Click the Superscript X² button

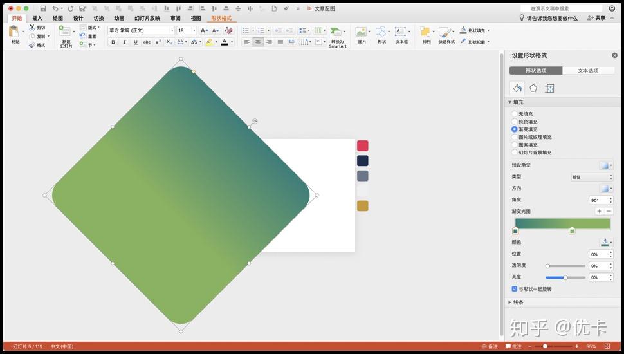[x=158, y=42]
